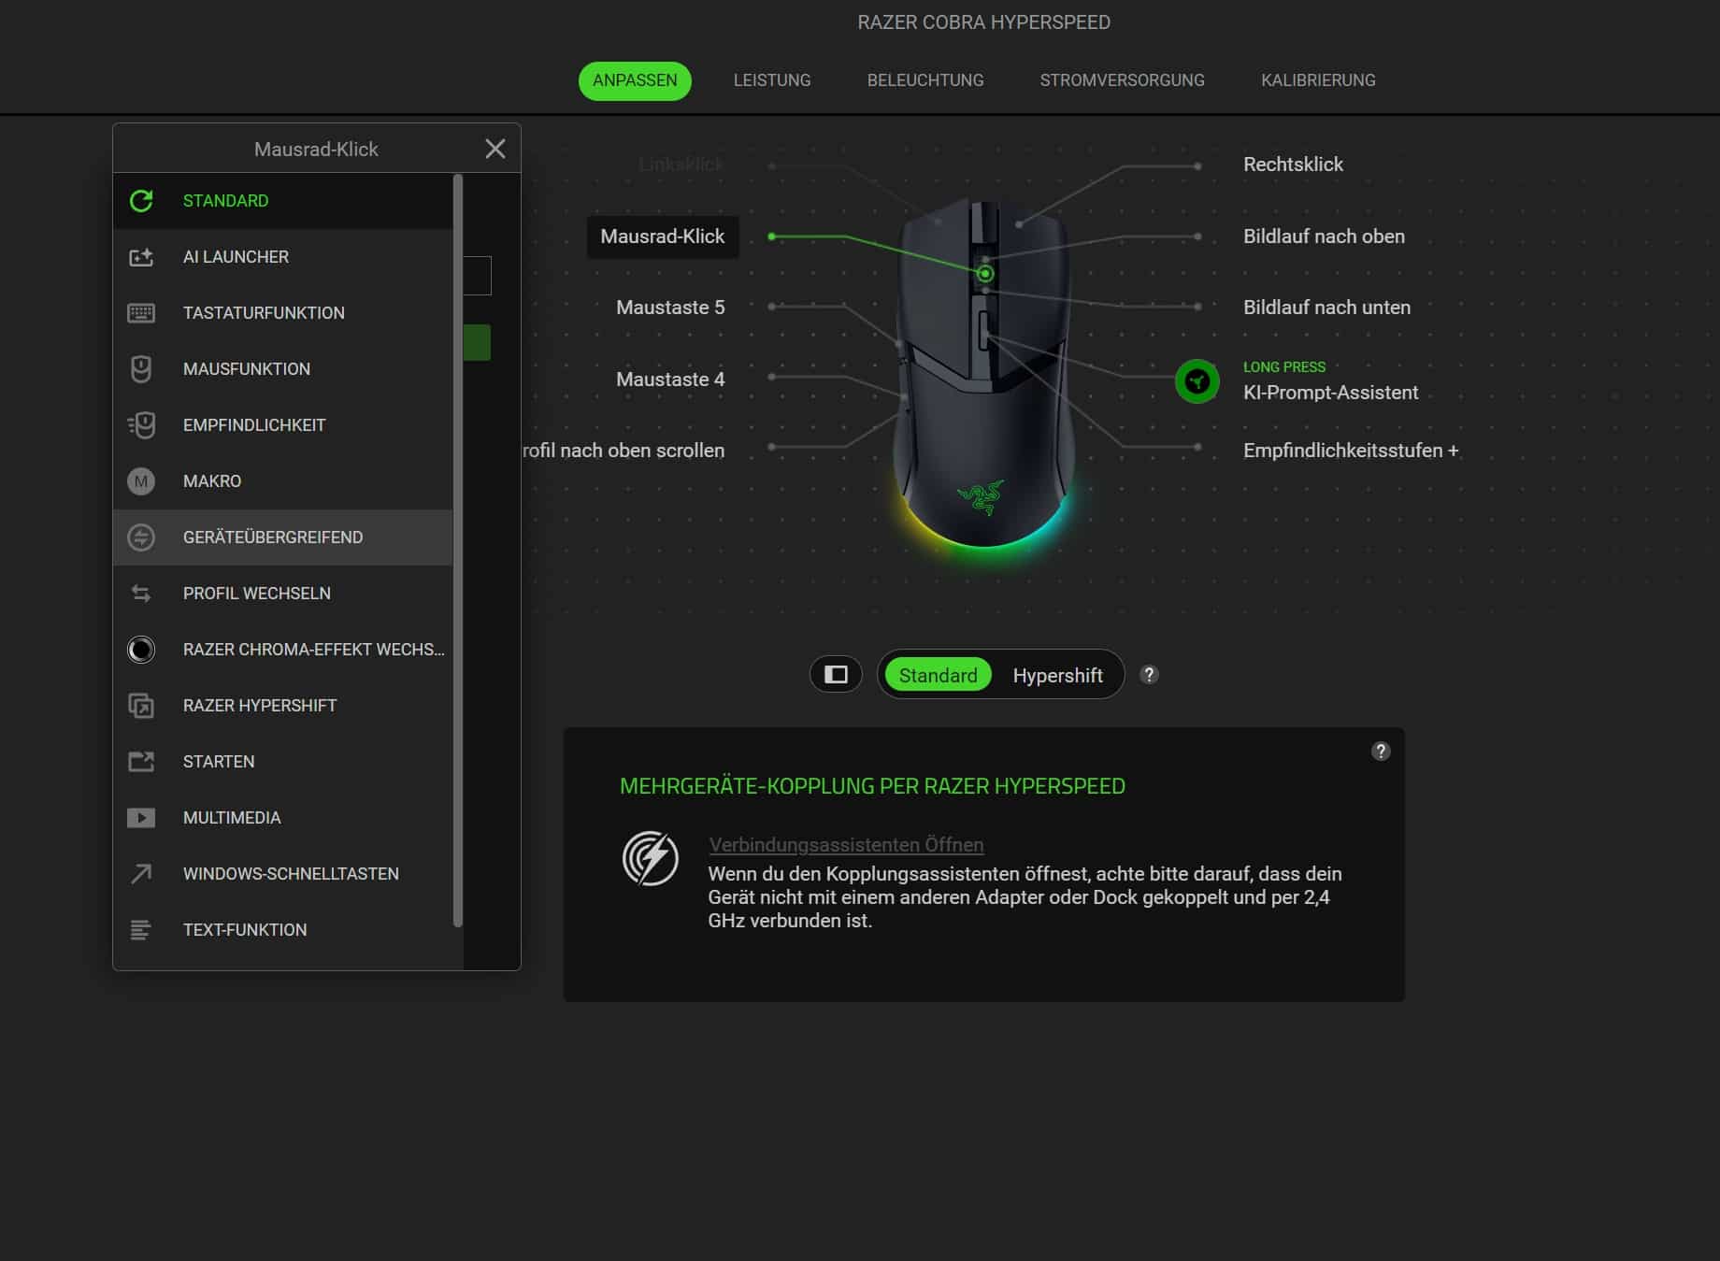Choose the Empfindlichkeit sensitivity icon
Image resolution: width=1720 pixels, height=1261 pixels.
[x=141, y=425]
